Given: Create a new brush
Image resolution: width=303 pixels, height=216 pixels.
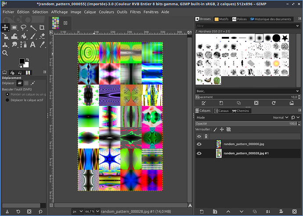Looking at the screenshot, I should (x=221, y=103).
